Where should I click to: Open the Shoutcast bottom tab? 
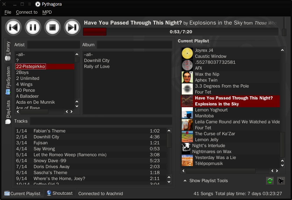click(60, 193)
